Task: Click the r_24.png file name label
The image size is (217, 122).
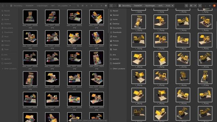Action: tap(139, 85)
